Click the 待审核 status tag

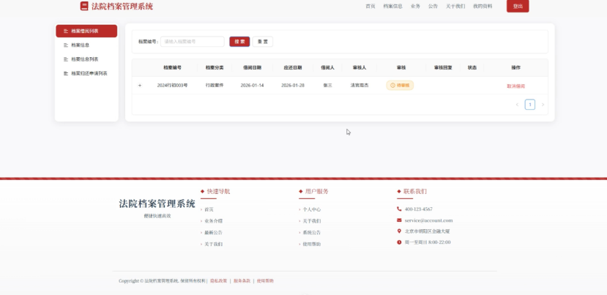click(400, 85)
